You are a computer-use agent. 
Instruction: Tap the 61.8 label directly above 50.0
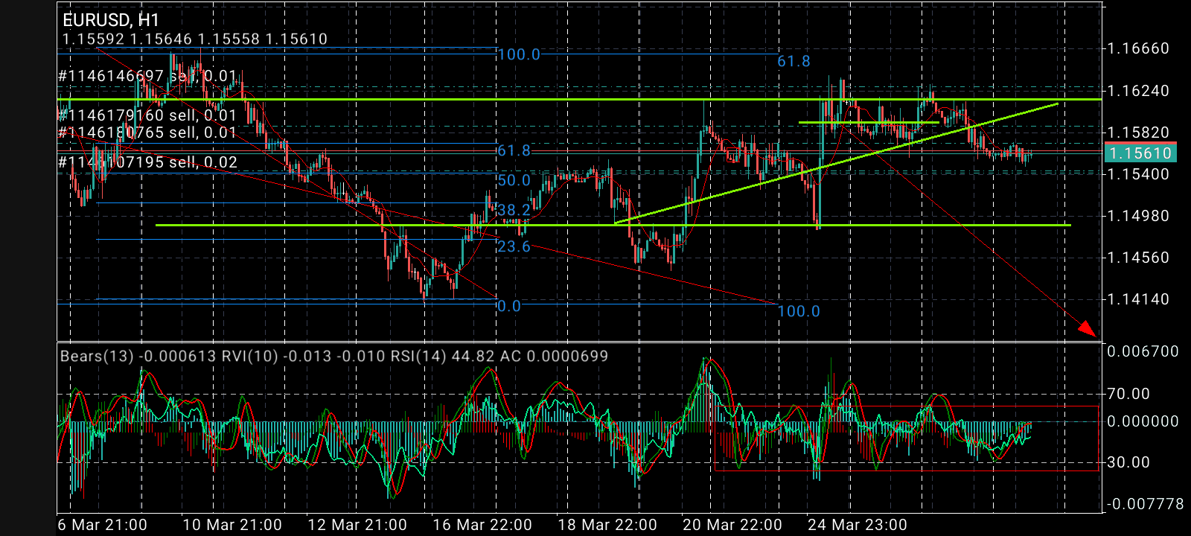(x=514, y=151)
